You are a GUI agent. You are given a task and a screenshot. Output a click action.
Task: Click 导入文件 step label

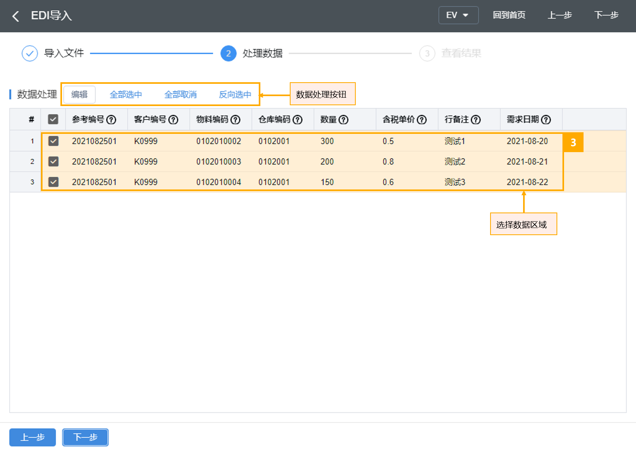pyautogui.click(x=64, y=53)
